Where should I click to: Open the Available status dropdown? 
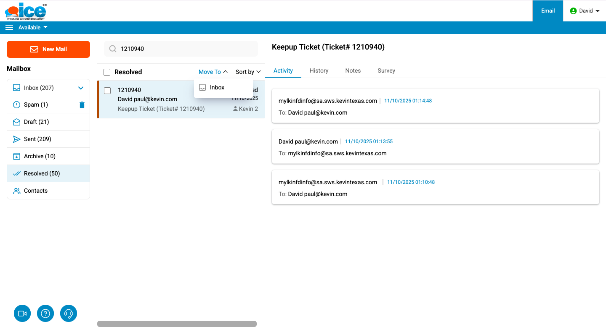[x=33, y=28]
